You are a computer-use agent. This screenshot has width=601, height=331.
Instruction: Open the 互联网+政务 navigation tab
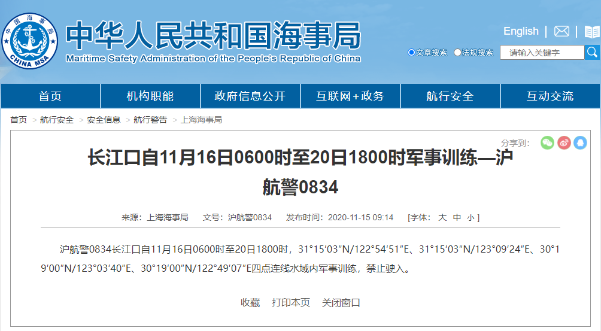pos(350,96)
